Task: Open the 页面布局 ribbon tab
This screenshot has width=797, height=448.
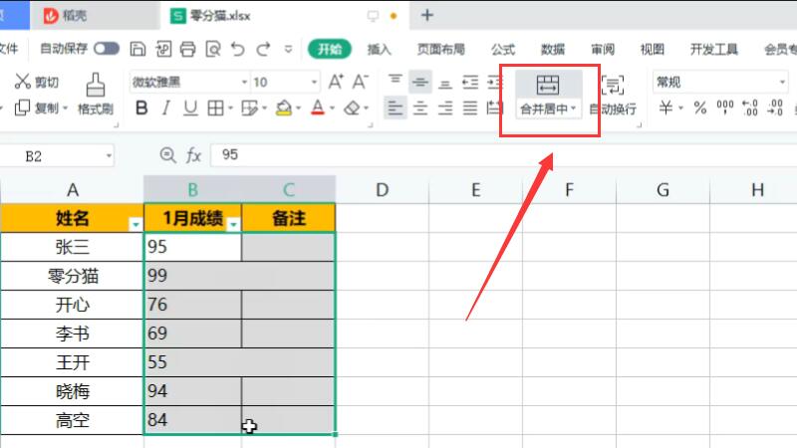Action: tap(440, 49)
